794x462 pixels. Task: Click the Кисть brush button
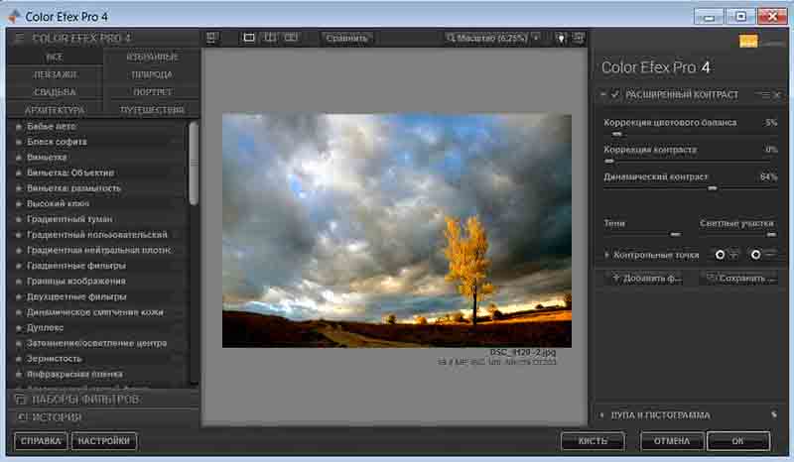click(x=593, y=441)
